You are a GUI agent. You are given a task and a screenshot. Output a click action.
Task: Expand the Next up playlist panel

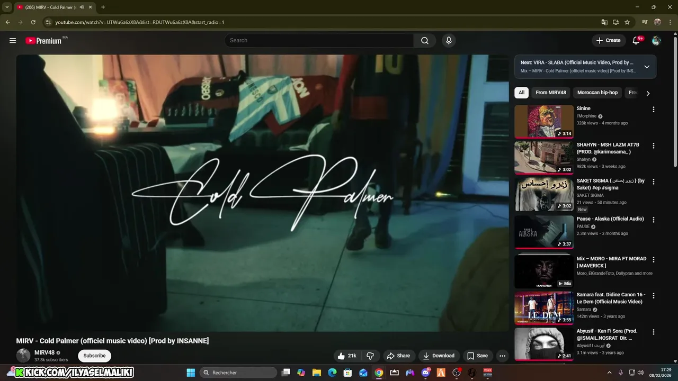pyautogui.click(x=647, y=67)
